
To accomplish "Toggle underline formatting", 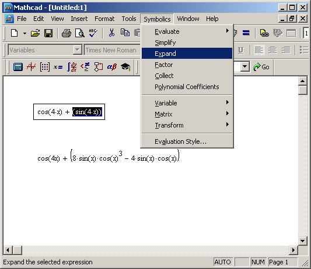I will (241, 50).
